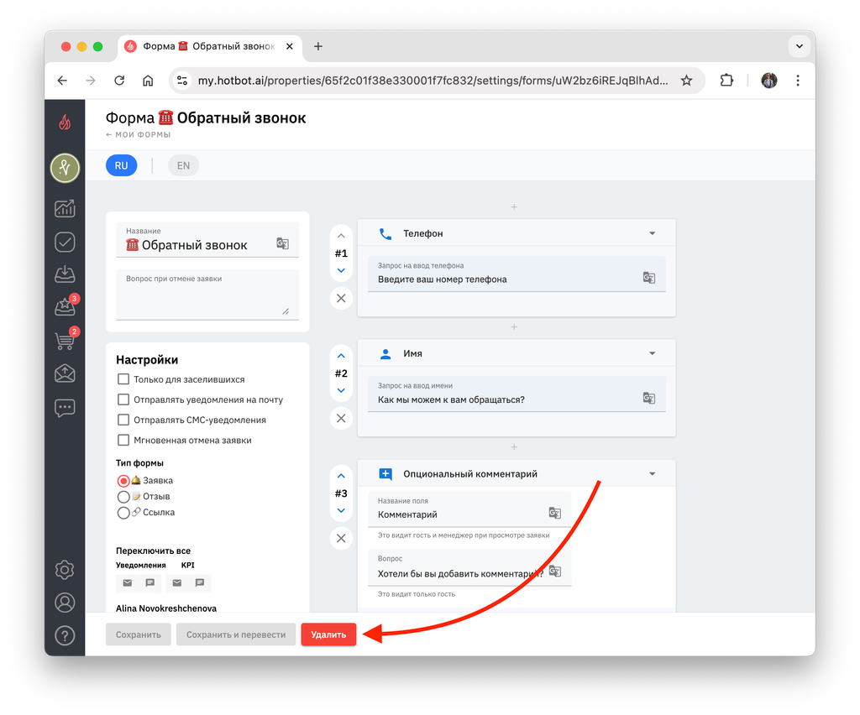Open the inbox download tray icon in sidebar
Viewport: 860px width, 715px height.
point(65,274)
